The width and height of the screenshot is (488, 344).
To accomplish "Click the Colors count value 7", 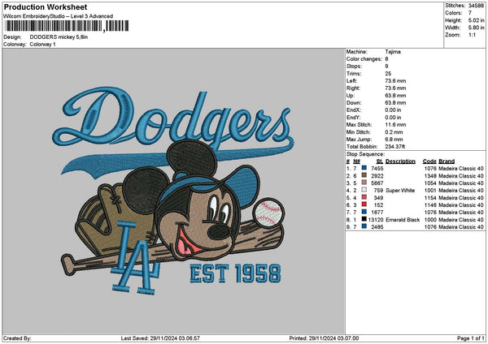I will tap(470, 13).
